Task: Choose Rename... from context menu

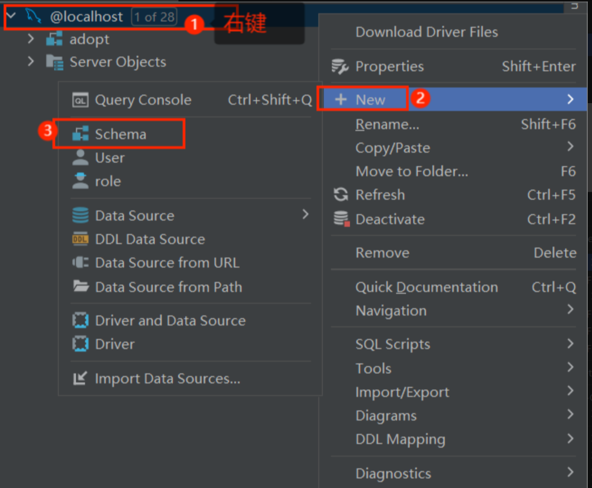Action: point(387,125)
